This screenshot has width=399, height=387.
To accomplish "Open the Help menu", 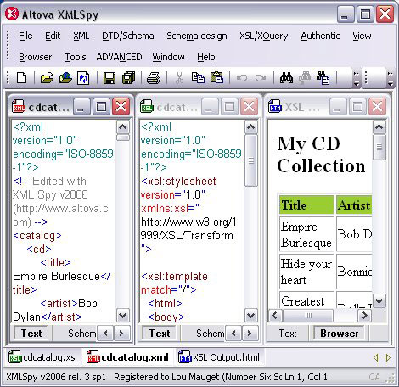I will pyautogui.click(x=206, y=57).
